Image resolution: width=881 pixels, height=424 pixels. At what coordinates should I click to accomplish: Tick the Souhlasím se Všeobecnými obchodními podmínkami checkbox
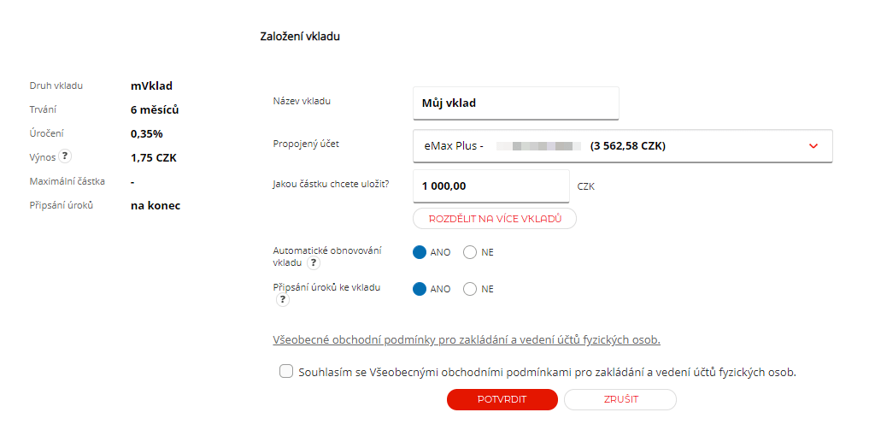pos(286,372)
